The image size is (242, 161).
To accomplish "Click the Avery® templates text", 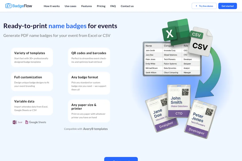I will (95, 129).
